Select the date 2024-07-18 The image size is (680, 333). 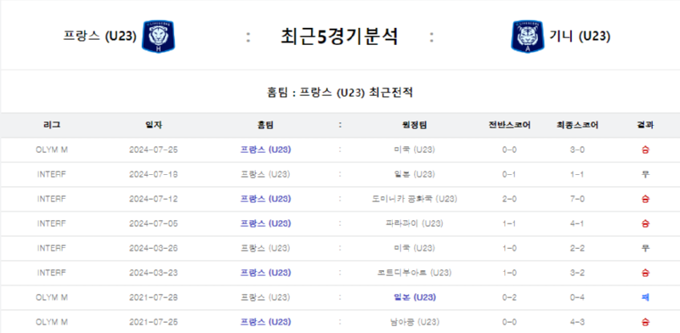(154, 175)
